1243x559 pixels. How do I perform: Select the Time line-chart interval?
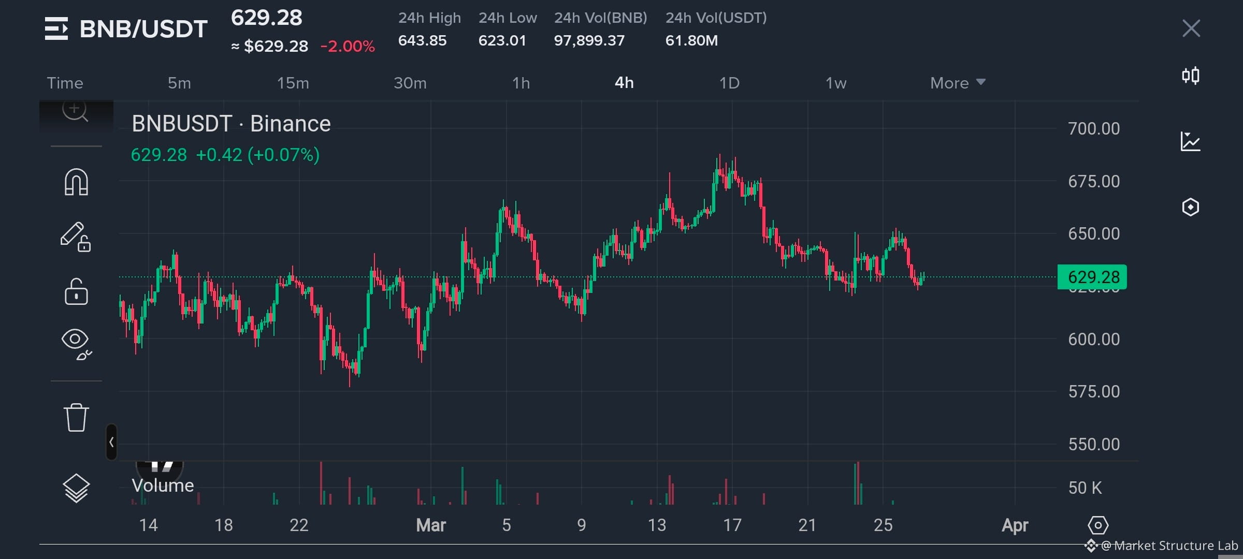click(65, 83)
